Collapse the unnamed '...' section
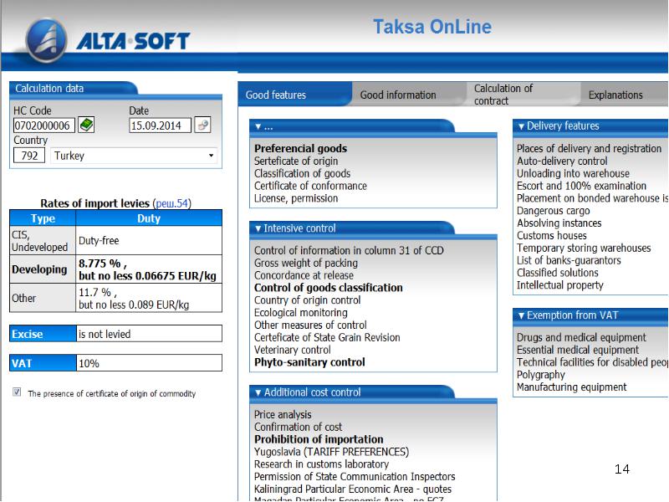This screenshot has width=669, height=502. (258, 126)
